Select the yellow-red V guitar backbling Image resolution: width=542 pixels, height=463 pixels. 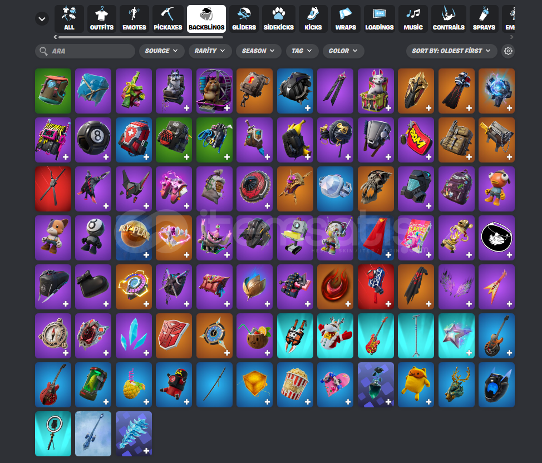(497, 287)
